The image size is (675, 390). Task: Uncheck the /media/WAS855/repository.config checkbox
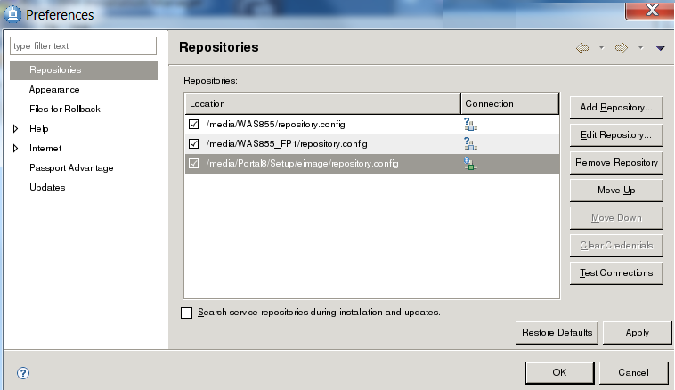tap(193, 124)
